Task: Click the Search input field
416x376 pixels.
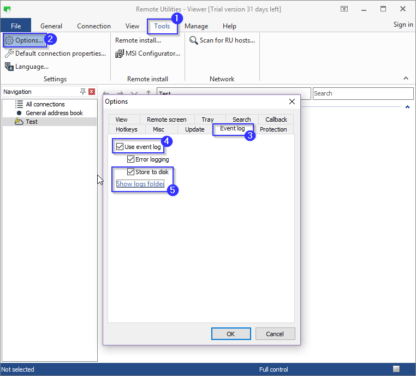Action: click(x=362, y=93)
